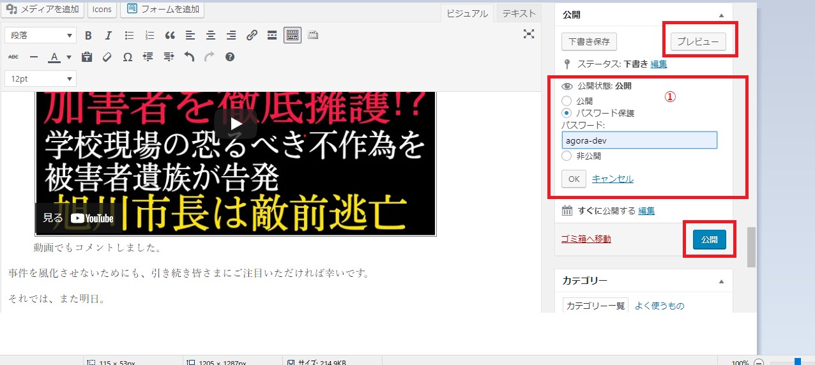
Task: Open the special character (Omega) picker
Action: pyautogui.click(x=128, y=57)
